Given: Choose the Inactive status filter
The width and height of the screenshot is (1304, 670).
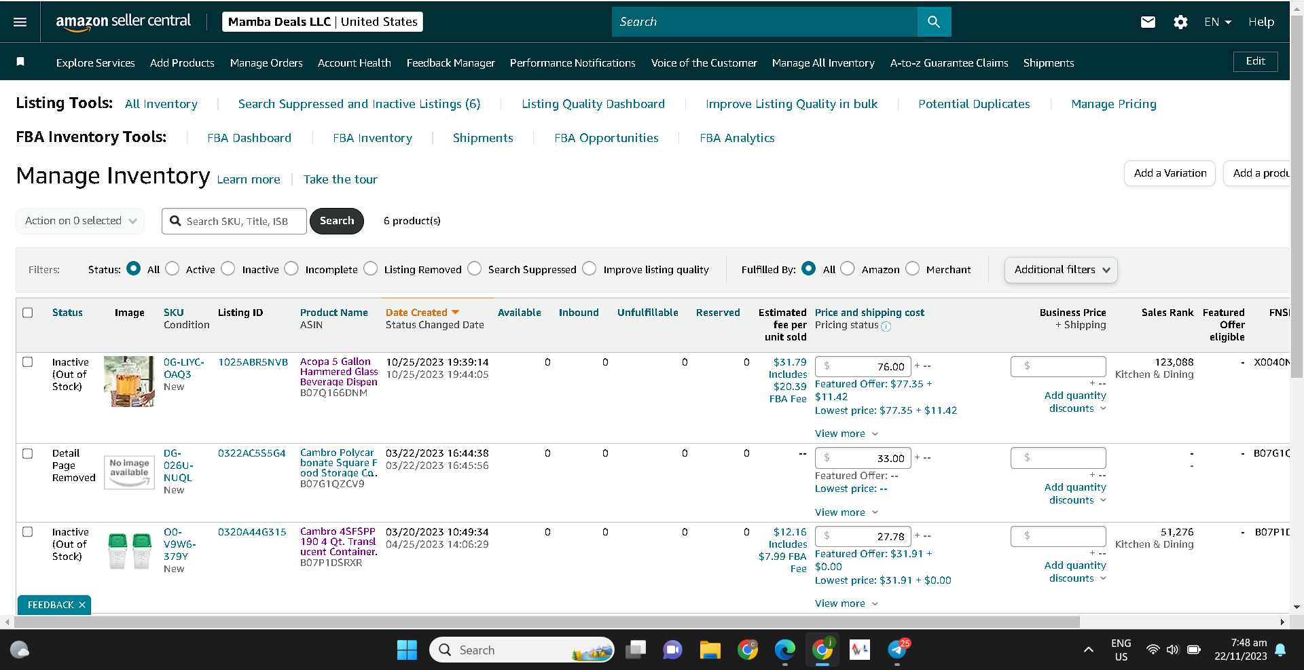Looking at the screenshot, I should pyautogui.click(x=228, y=269).
